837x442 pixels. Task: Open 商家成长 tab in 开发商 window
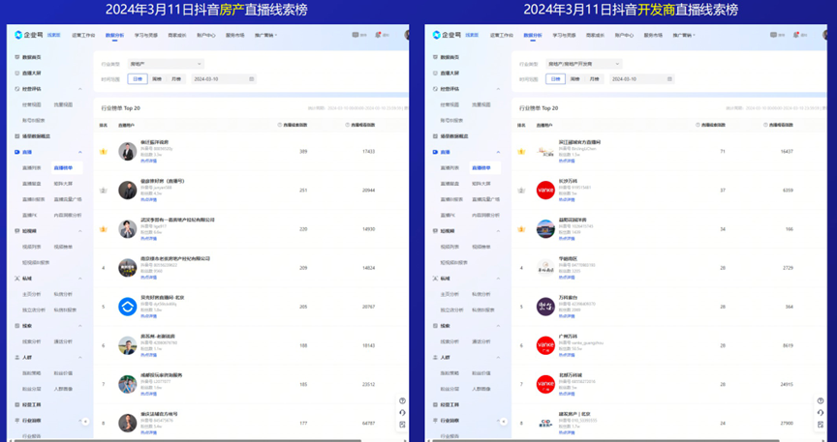click(595, 35)
